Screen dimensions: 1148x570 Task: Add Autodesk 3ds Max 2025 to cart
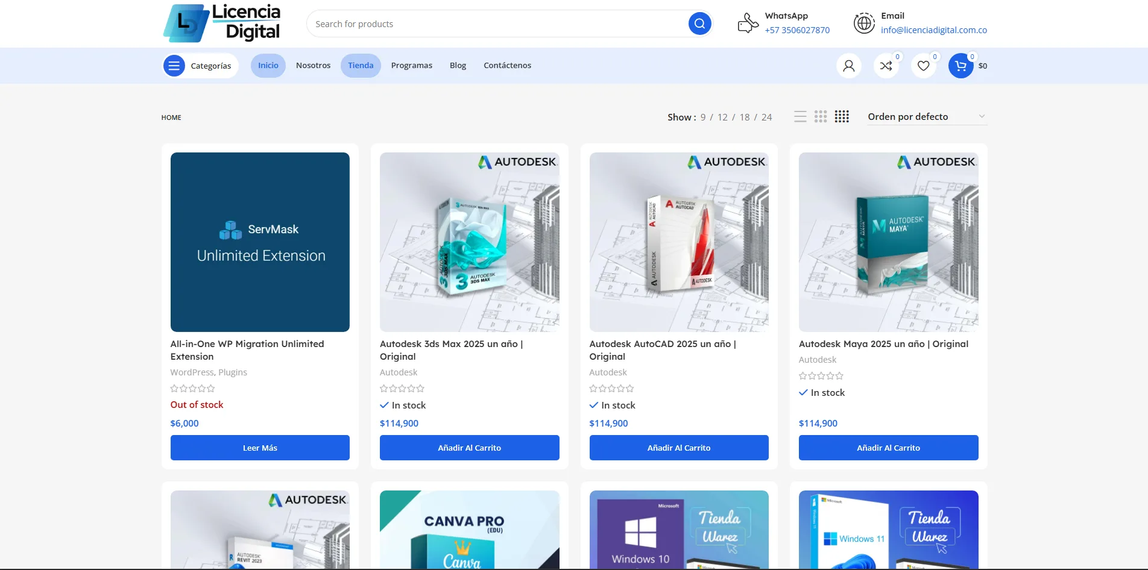coord(470,448)
